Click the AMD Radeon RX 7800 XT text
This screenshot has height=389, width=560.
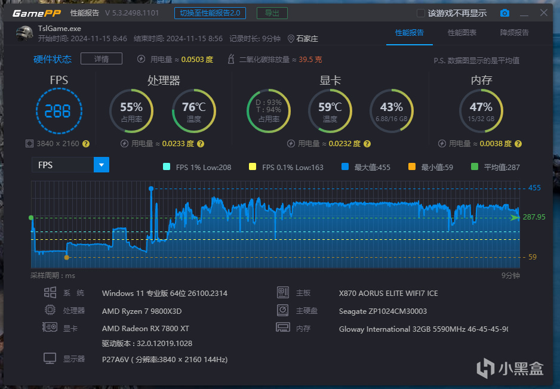click(x=145, y=328)
